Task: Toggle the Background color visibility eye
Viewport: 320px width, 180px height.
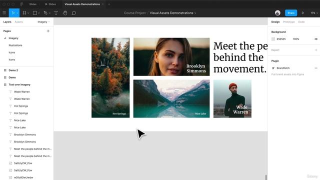Action: 316,39
